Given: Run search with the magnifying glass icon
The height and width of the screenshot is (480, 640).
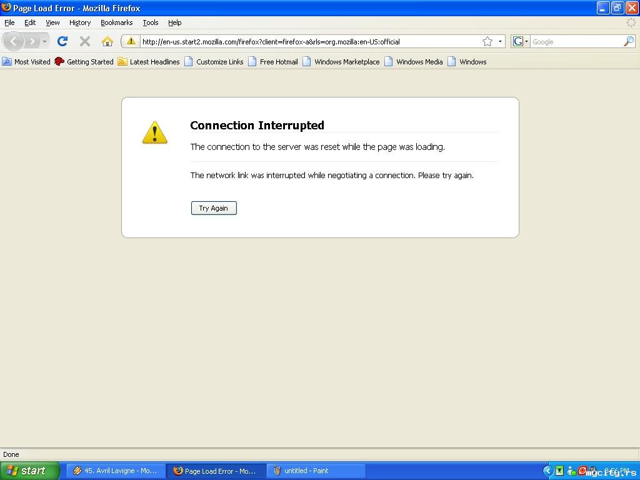Looking at the screenshot, I should [x=629, y=41].
